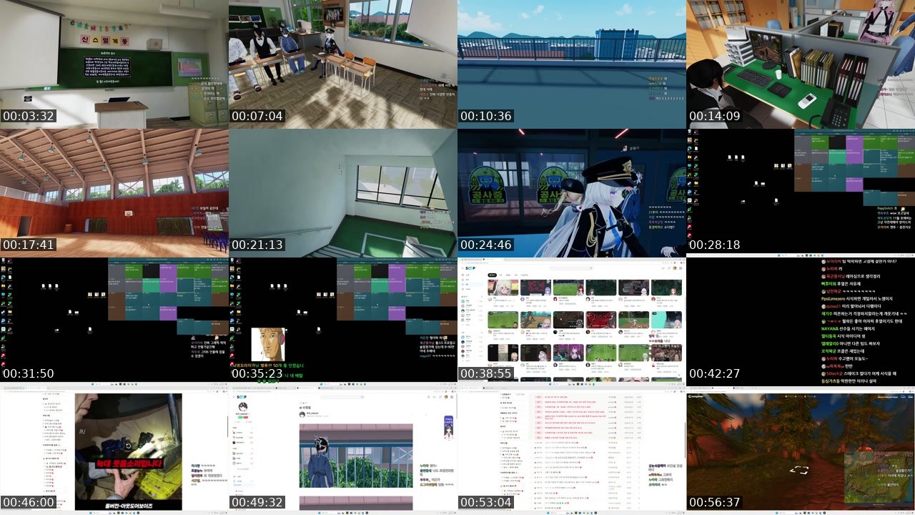
Task: Select the frame stamped 00:49:32
Action: click(343, 451)
